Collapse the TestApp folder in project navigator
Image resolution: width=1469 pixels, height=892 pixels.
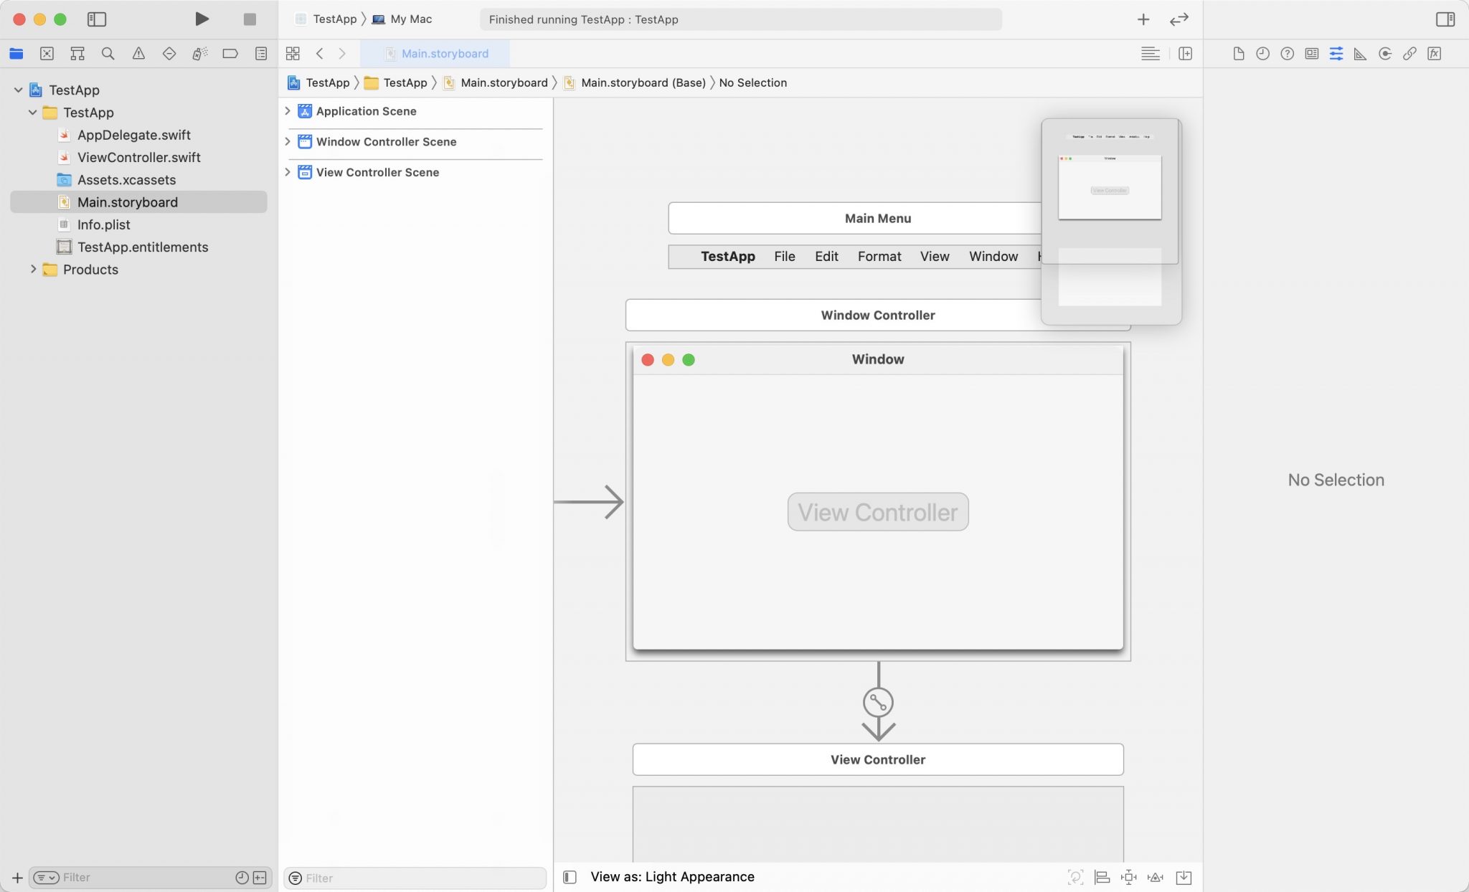click(x=32, y=112)
